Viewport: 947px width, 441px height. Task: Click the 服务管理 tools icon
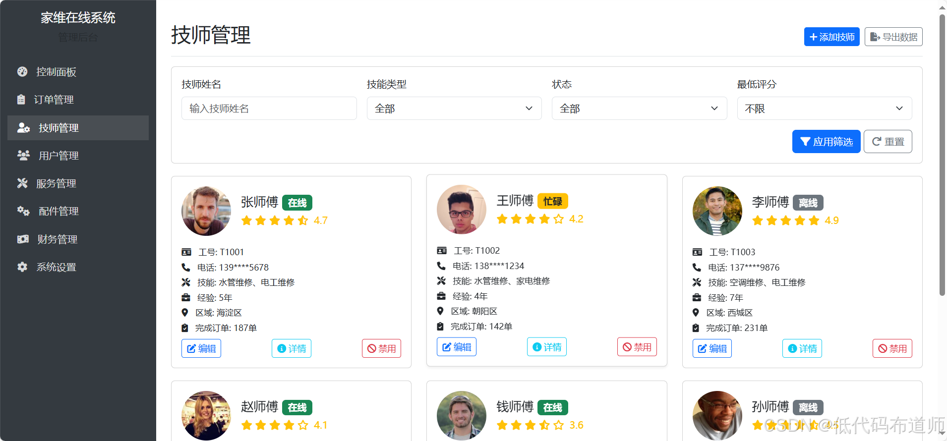click(x=22, y=183)
